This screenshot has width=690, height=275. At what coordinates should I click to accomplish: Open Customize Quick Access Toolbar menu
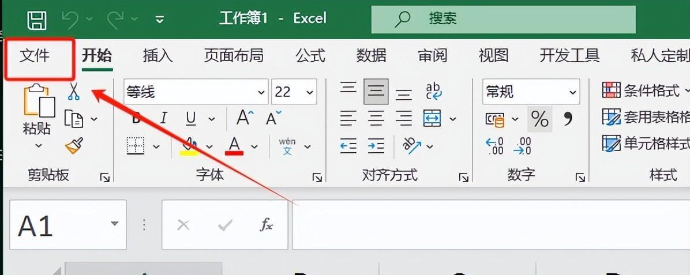coord(160,20)
